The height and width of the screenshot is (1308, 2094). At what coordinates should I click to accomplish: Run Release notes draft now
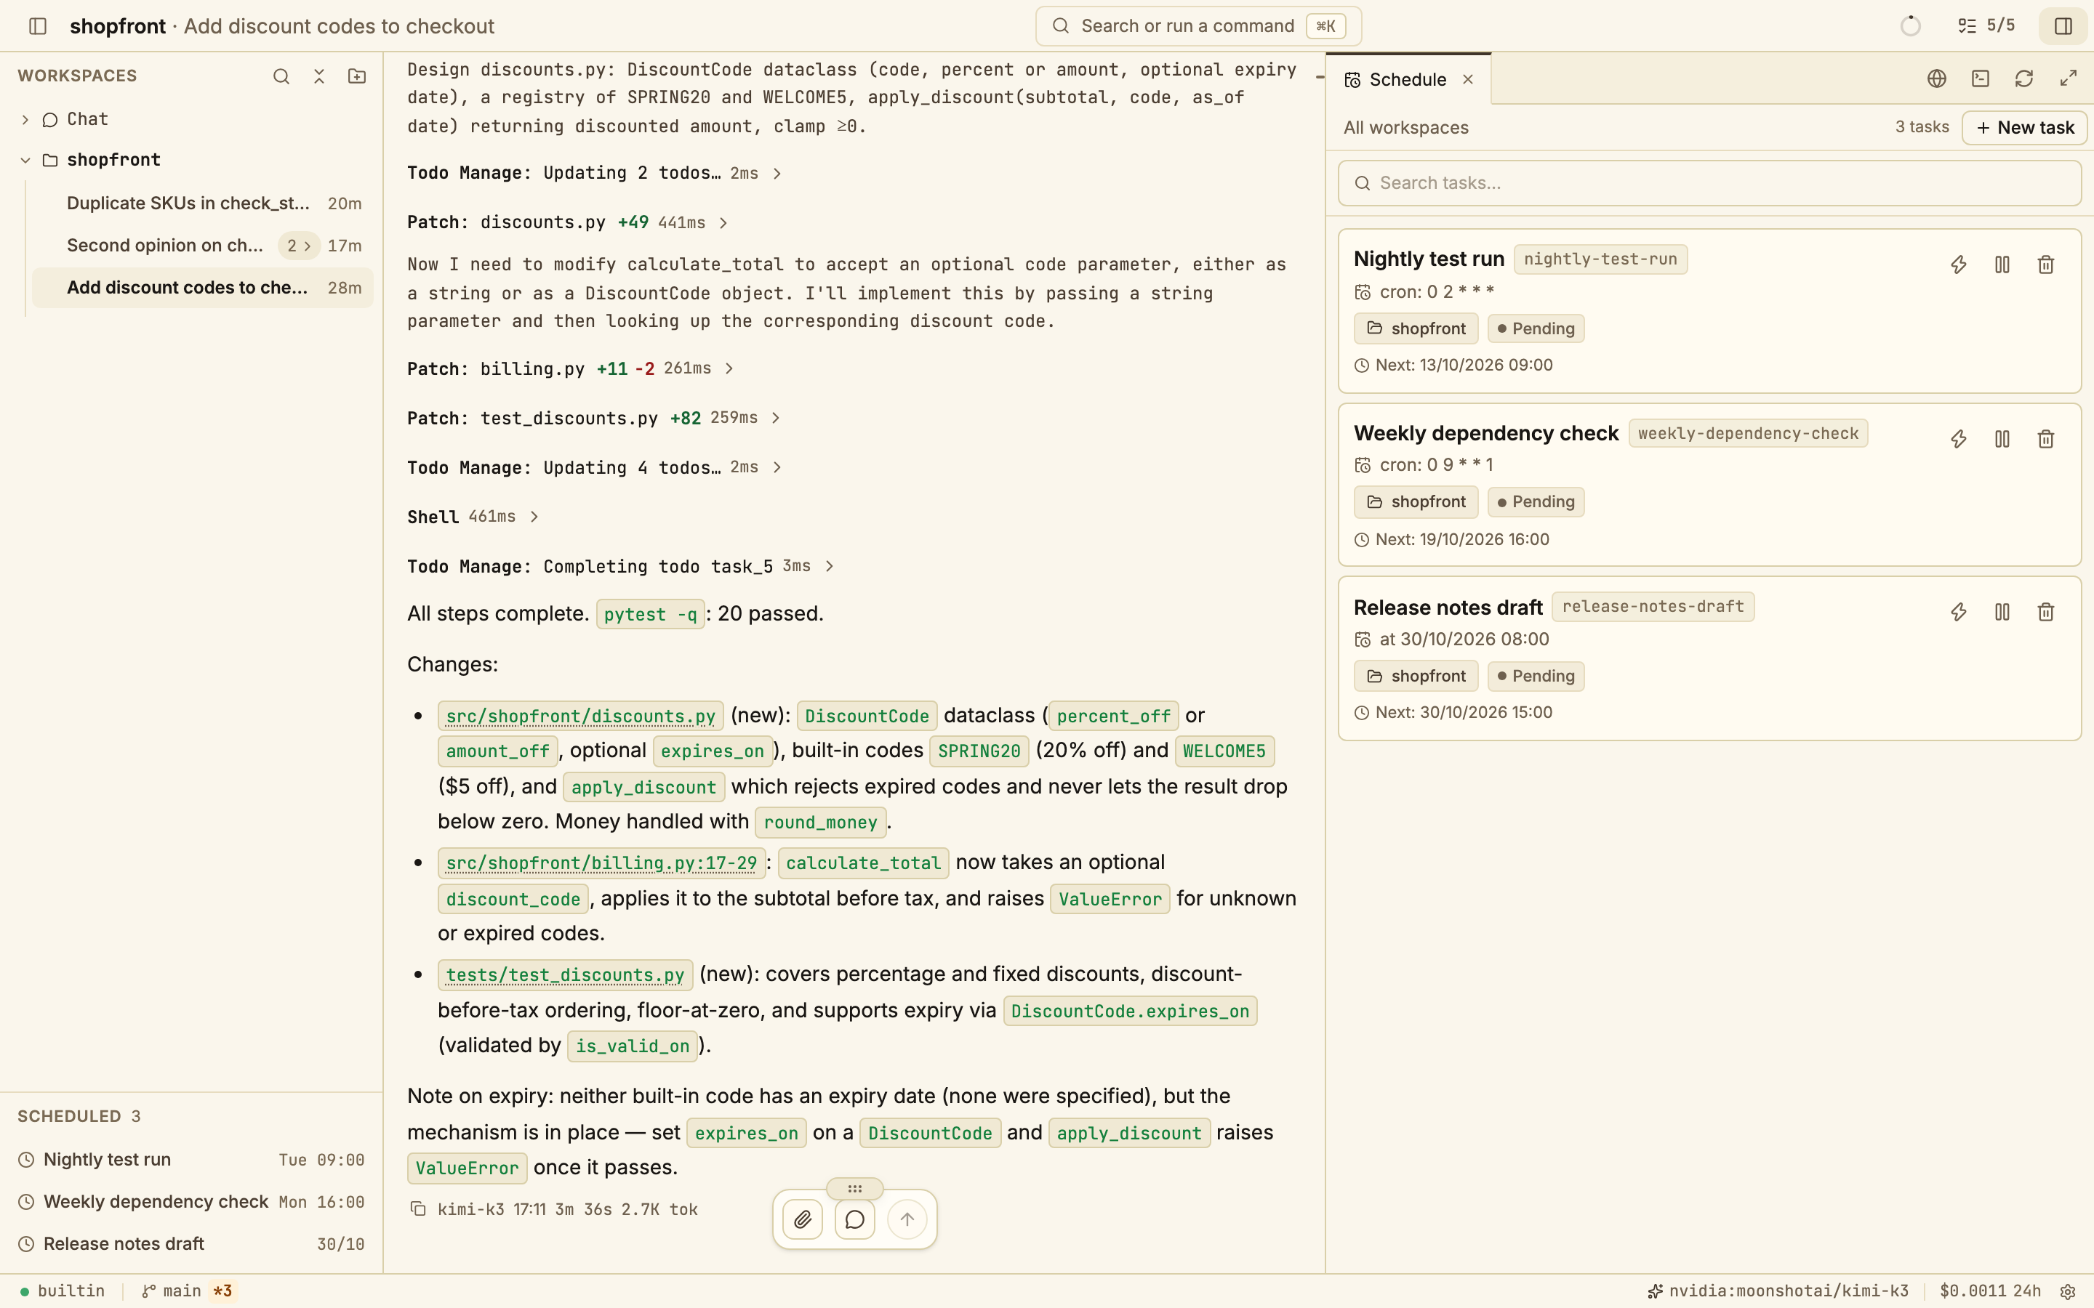point(1959,613)
